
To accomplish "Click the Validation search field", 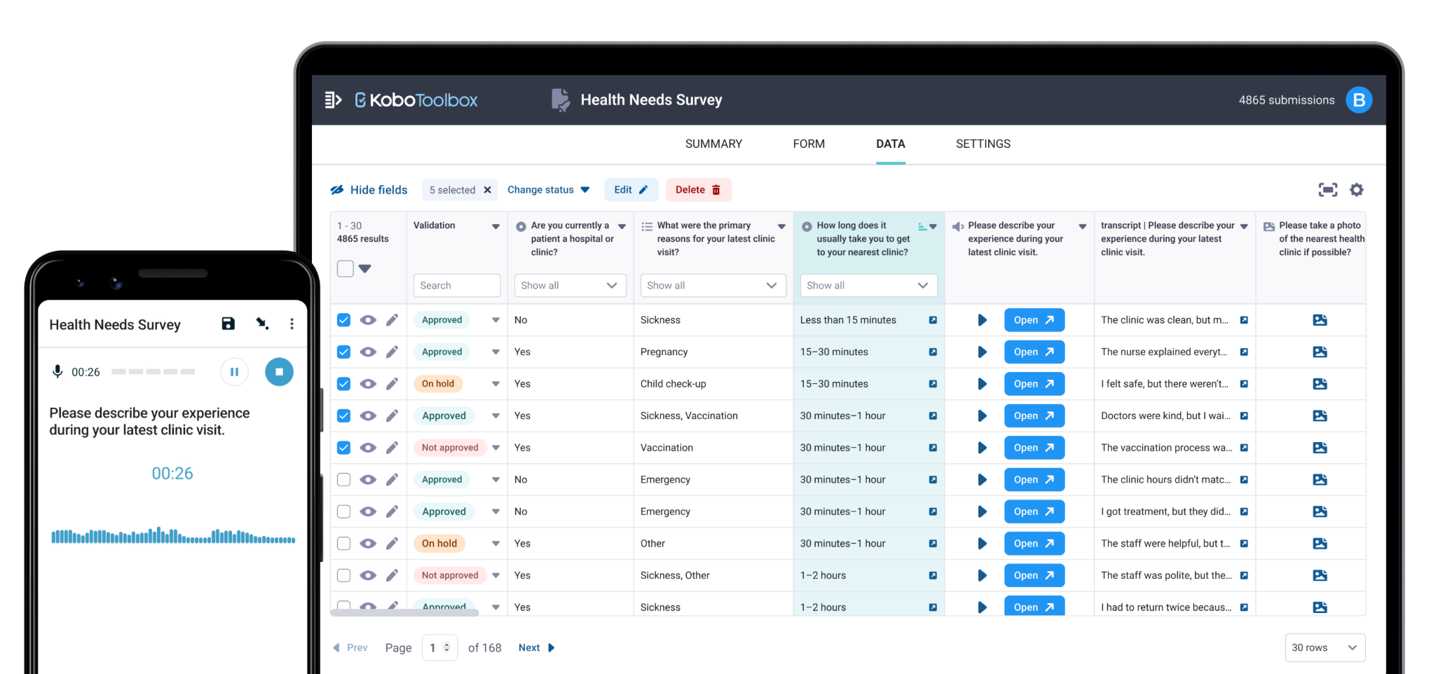I will (457, 285).
